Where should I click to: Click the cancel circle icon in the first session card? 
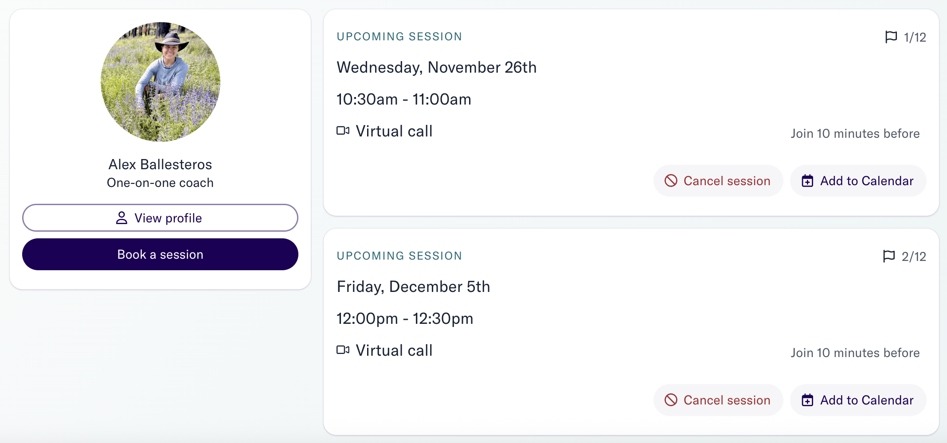coord(671,181)
